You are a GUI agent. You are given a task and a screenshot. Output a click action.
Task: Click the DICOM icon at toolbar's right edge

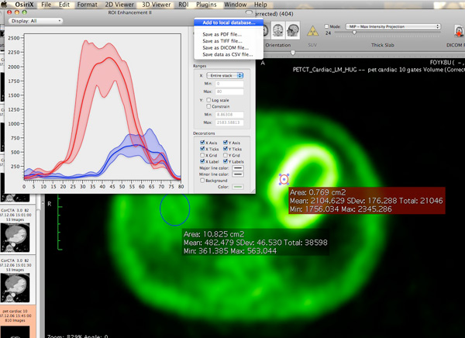[459, 30]
